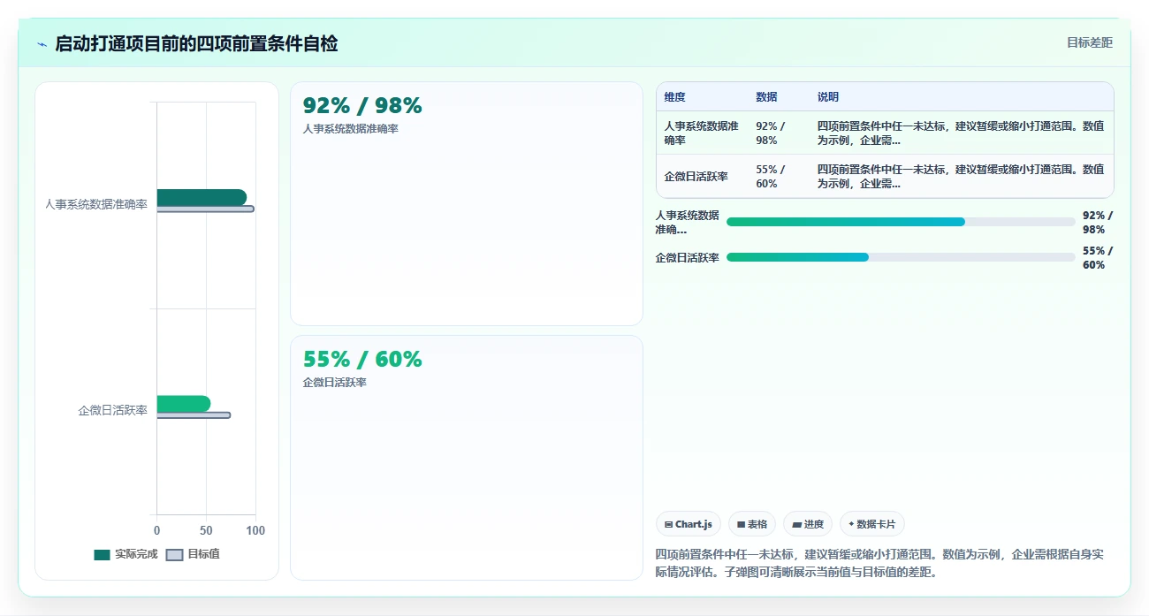
Task: Click the 人事系统数据准确率 label on the chart's y-axis
Action: 96,204
